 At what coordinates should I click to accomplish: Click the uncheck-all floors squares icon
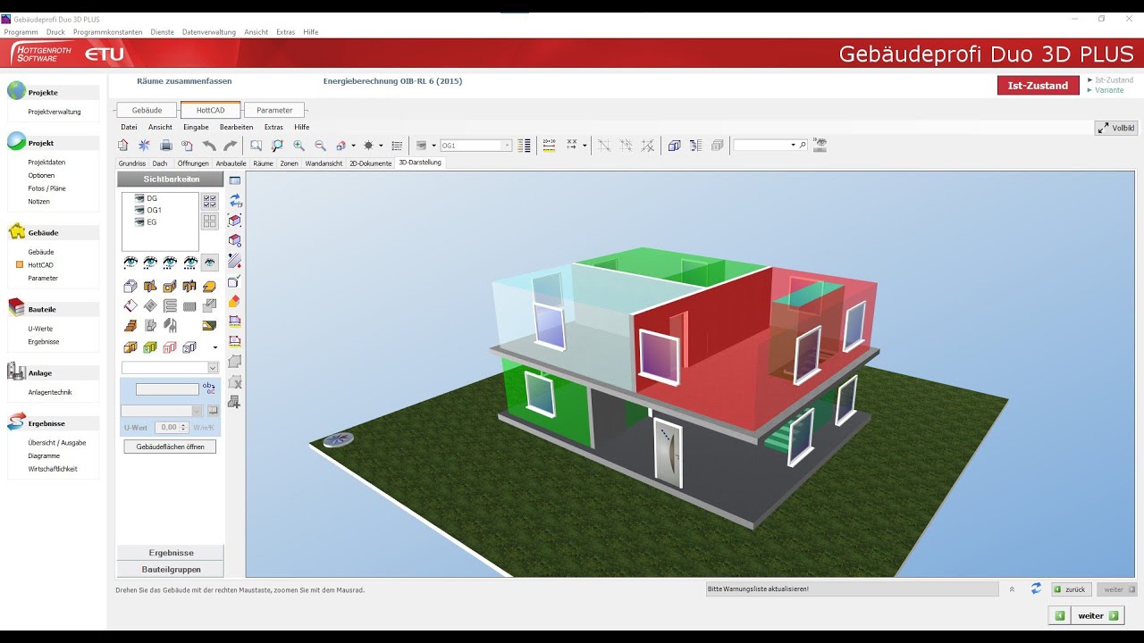click(x=210, y=221)
